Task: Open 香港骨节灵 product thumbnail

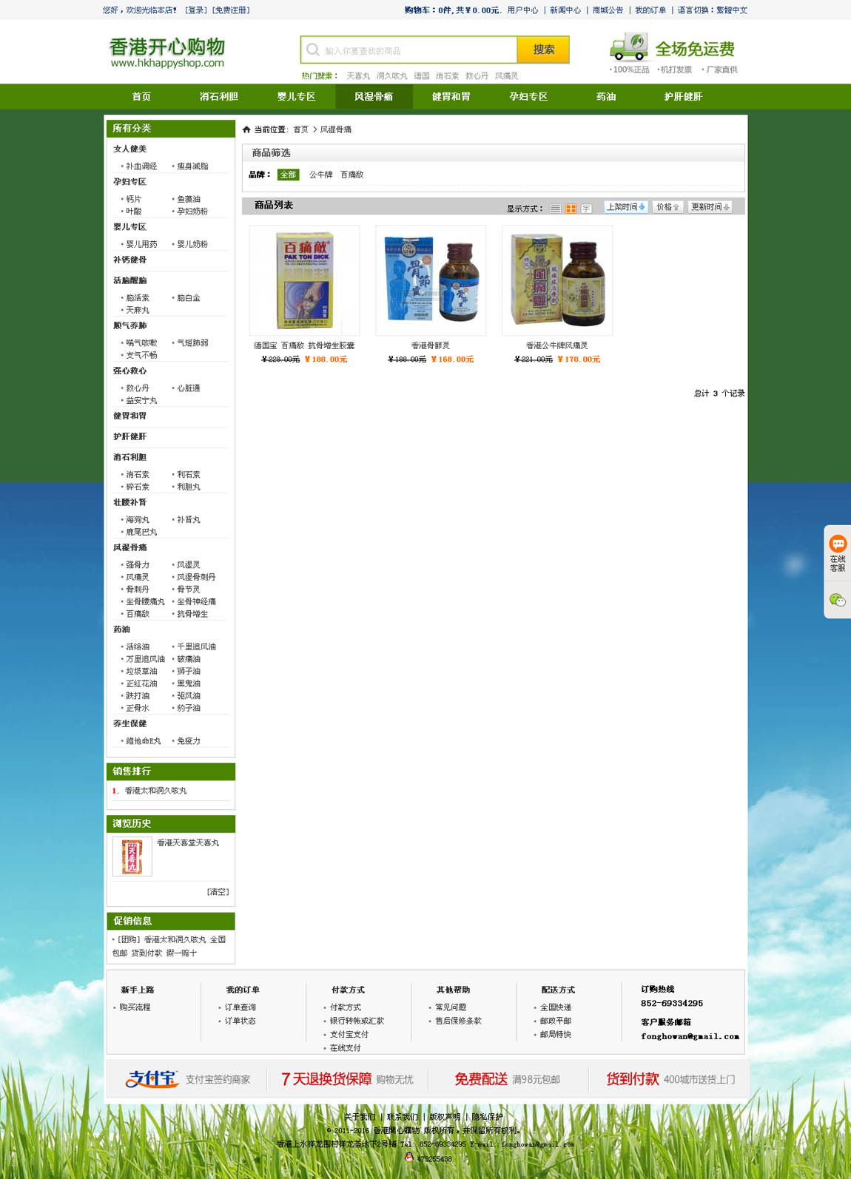Action: pyautogui.click(x=431, y=280)
